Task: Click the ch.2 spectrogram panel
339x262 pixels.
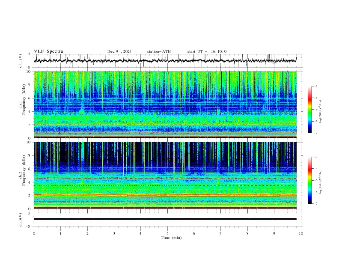Action: [165, 176]
